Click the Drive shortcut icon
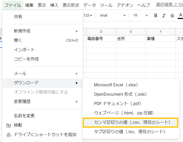This screenshot has height=142, width=183. pyautogui.click(x=9, y=135)
